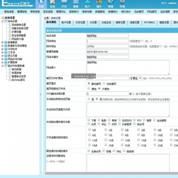The height and width of the screenshot is (178, 178).
Task: Click the EmpireCMS logo
Action: point(17,3)
